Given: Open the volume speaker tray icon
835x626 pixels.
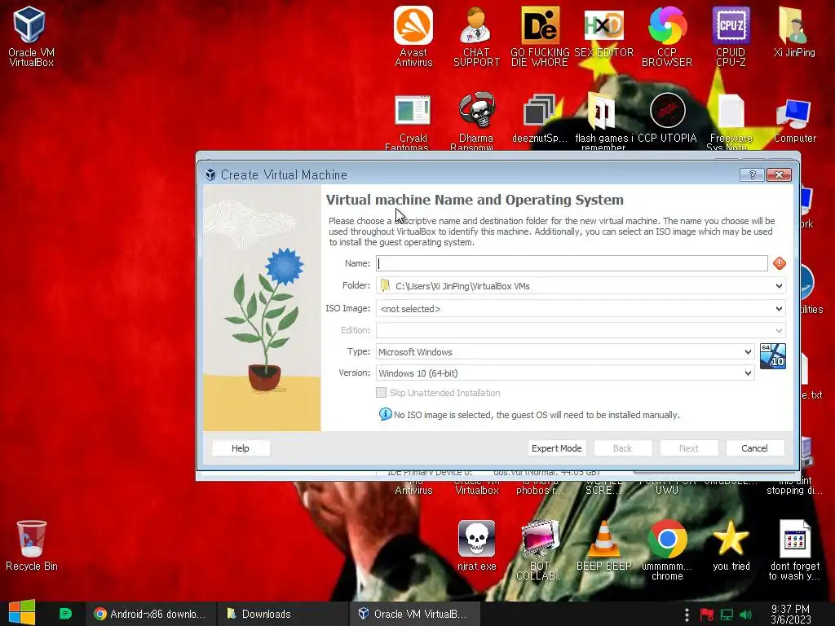Looking at the screenshot, I should point(745,615).
